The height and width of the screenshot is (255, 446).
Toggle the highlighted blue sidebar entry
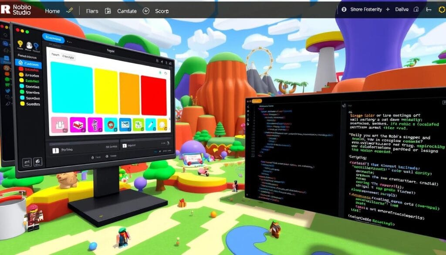pos(28,63)
